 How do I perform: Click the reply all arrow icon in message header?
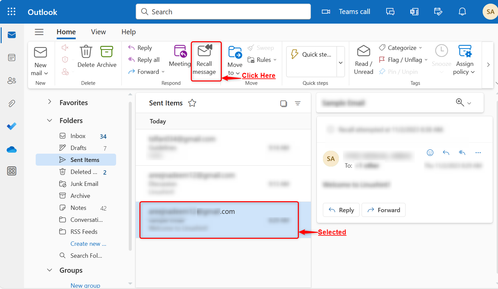462,153
